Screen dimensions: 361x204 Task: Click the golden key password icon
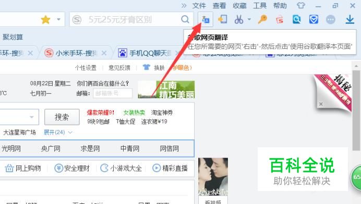[262, 19]
